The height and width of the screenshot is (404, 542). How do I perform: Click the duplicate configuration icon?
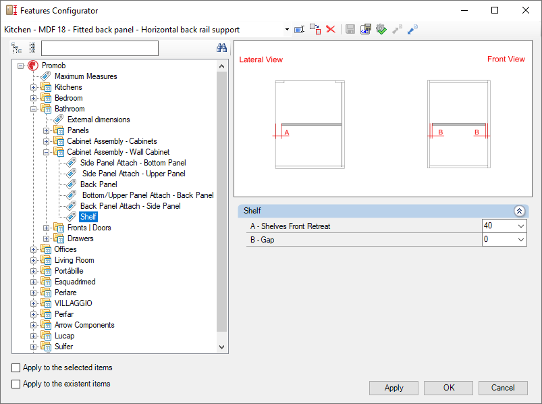coord(315,30)
